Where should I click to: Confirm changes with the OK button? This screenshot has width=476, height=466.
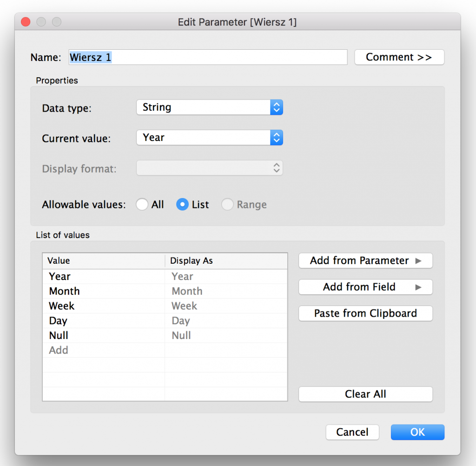(x=417, y=432)
